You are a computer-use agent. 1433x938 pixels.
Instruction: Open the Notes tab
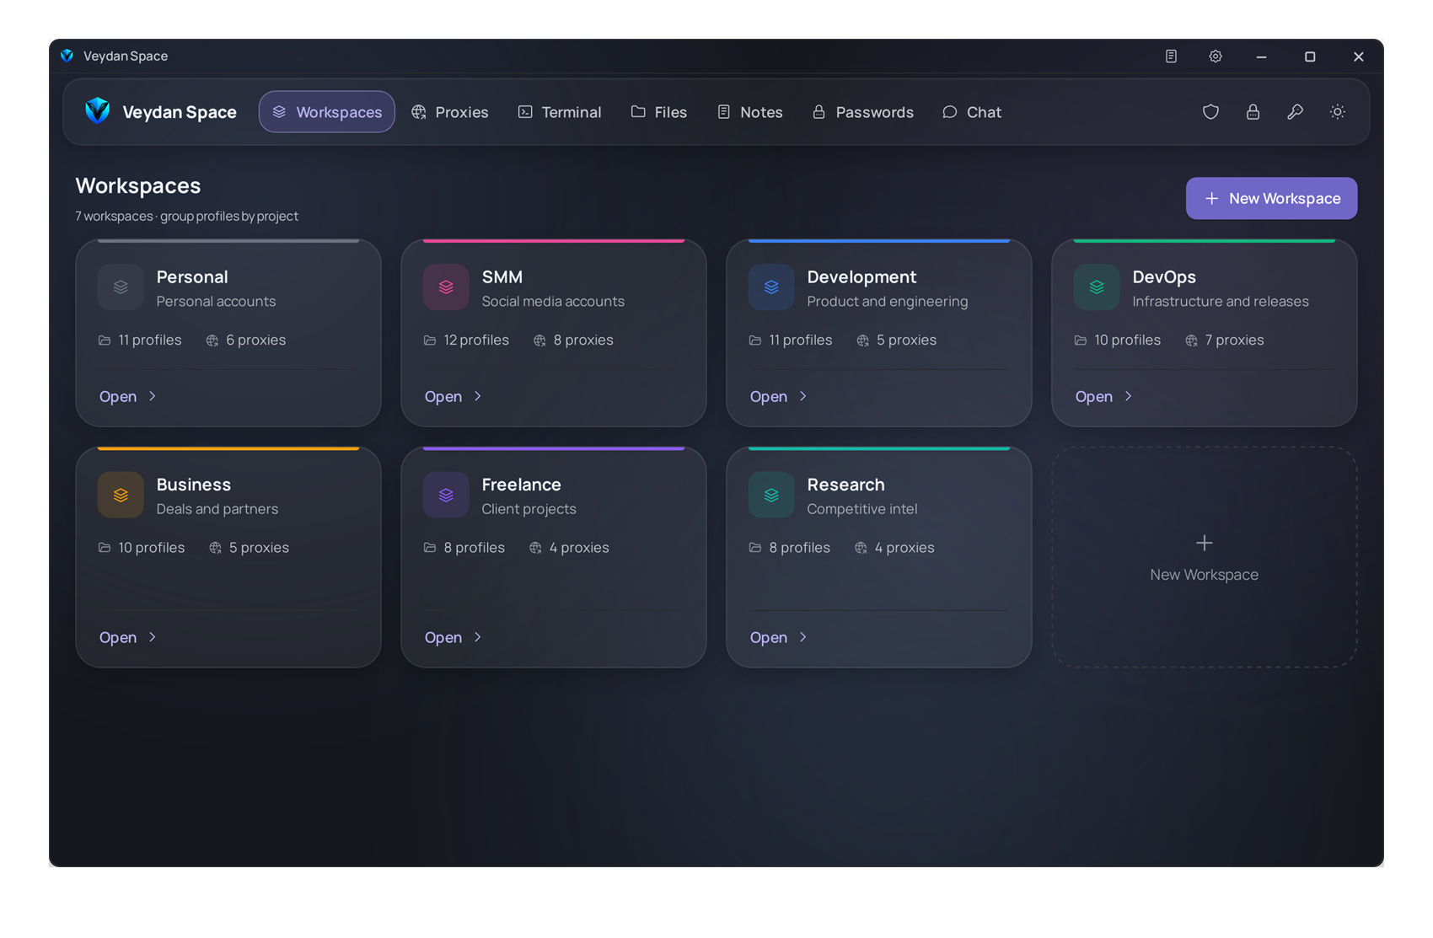coord(750,112)
